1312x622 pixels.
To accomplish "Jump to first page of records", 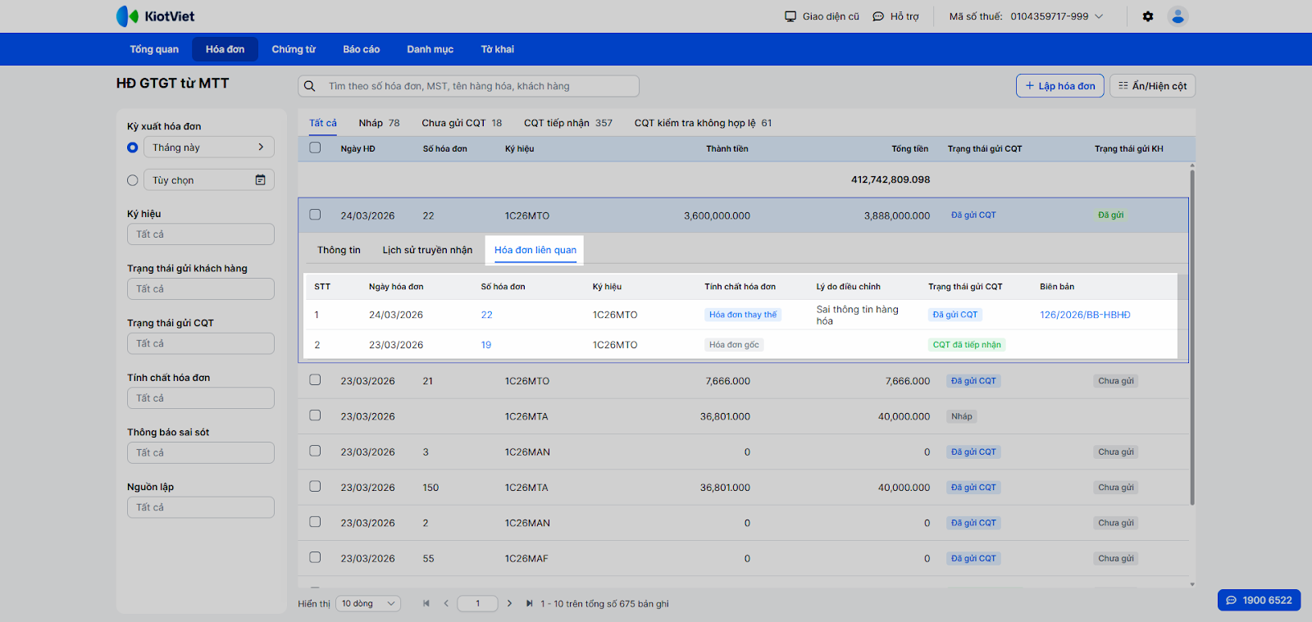I will coord(426,604).
